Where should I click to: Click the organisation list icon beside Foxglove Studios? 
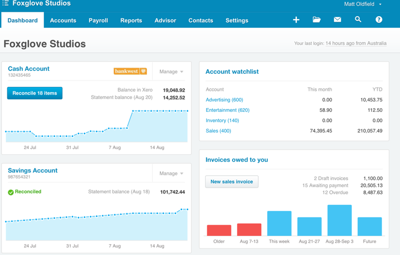click(x=5, y=4)
